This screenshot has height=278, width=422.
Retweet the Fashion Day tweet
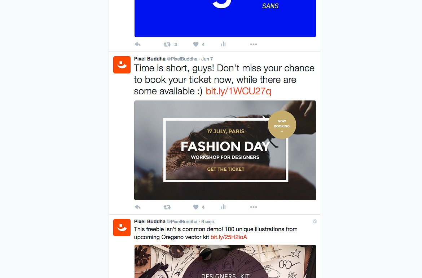point(167,207)
